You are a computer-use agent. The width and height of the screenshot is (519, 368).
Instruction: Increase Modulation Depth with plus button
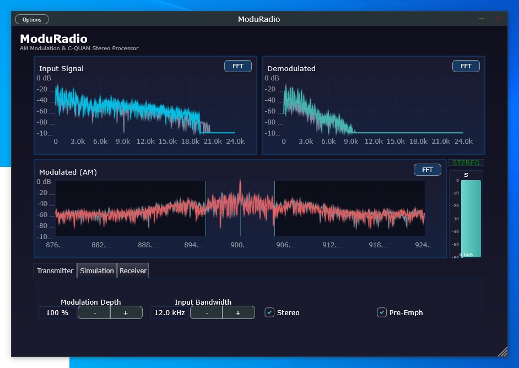[x=126, y=313]
